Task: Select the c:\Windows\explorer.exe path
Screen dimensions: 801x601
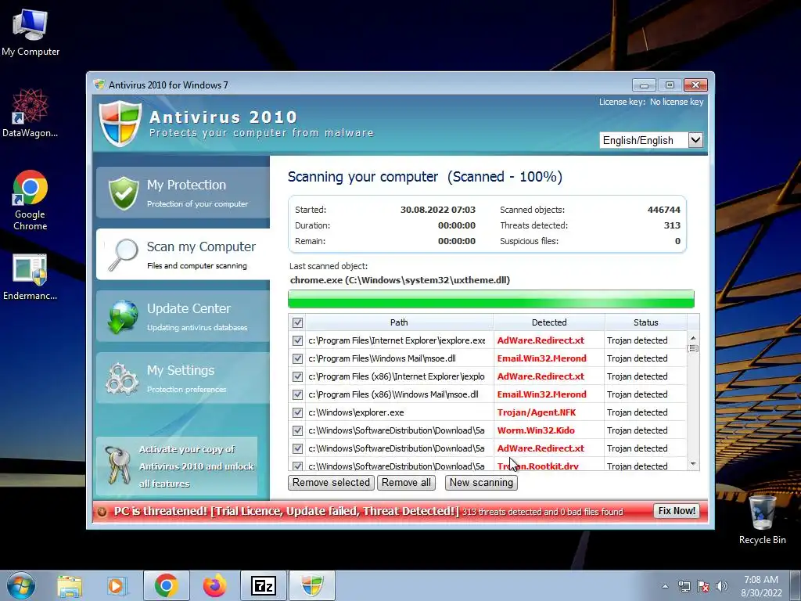Action: [356, 412]
